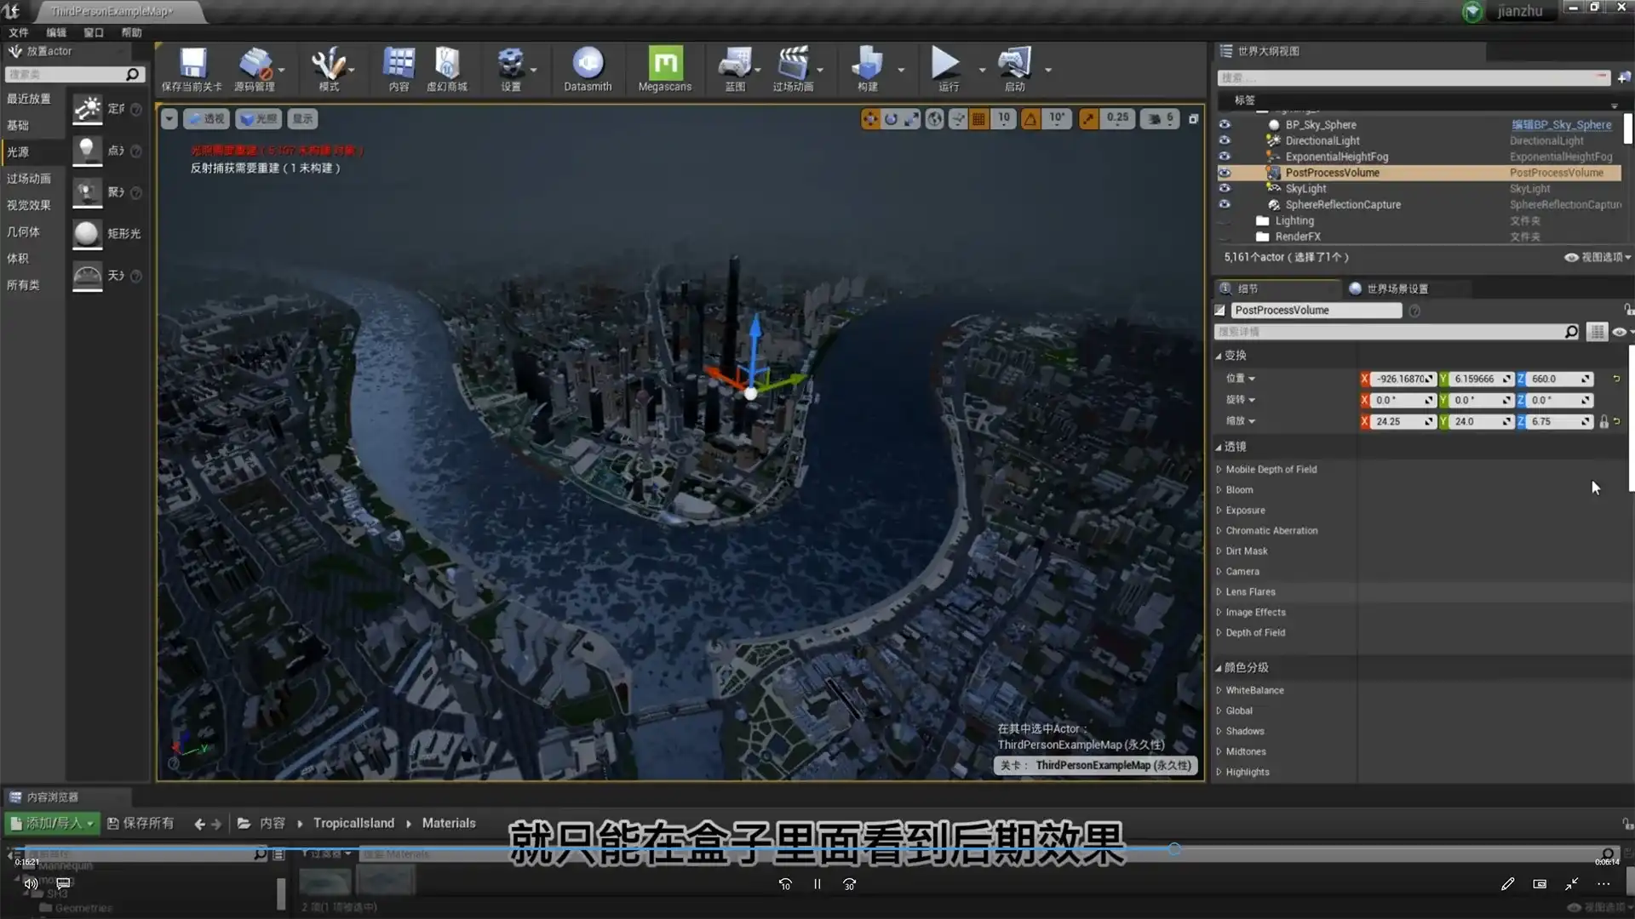1635x919 pixels.
Task: Click the X position input field of PostProcessVolume
Action: click(x=1401, y=379)
